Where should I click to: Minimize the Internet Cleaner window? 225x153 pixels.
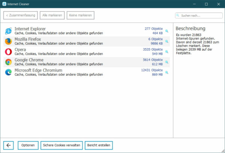[x=194, y=4]
